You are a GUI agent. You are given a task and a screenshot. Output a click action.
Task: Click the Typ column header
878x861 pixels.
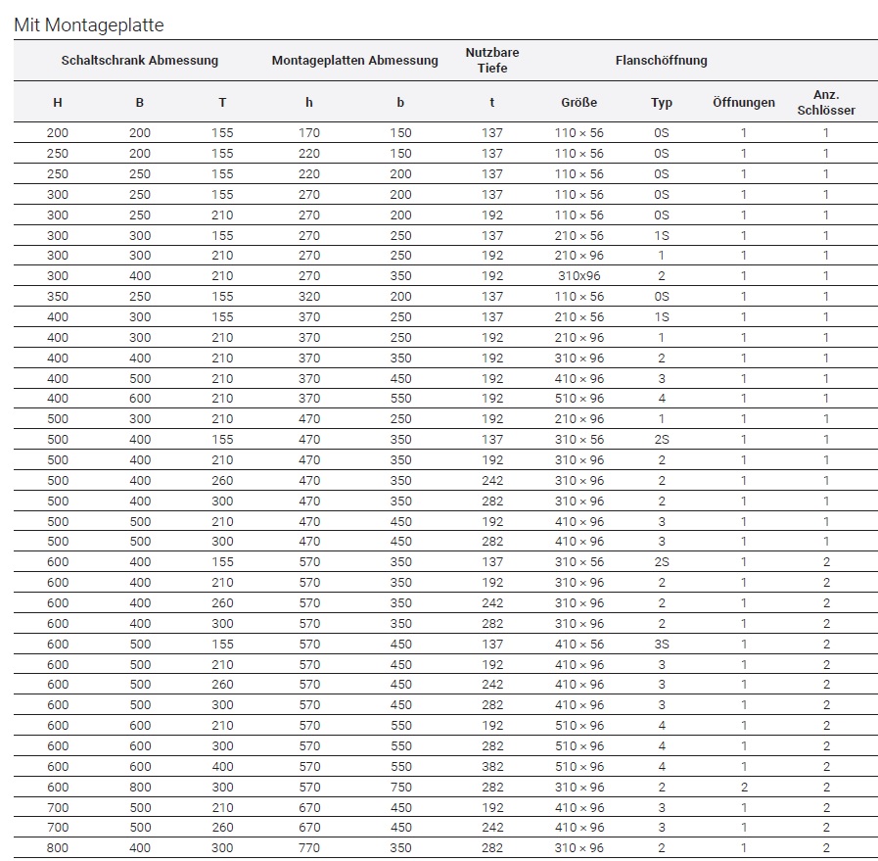tap(662, 103)
